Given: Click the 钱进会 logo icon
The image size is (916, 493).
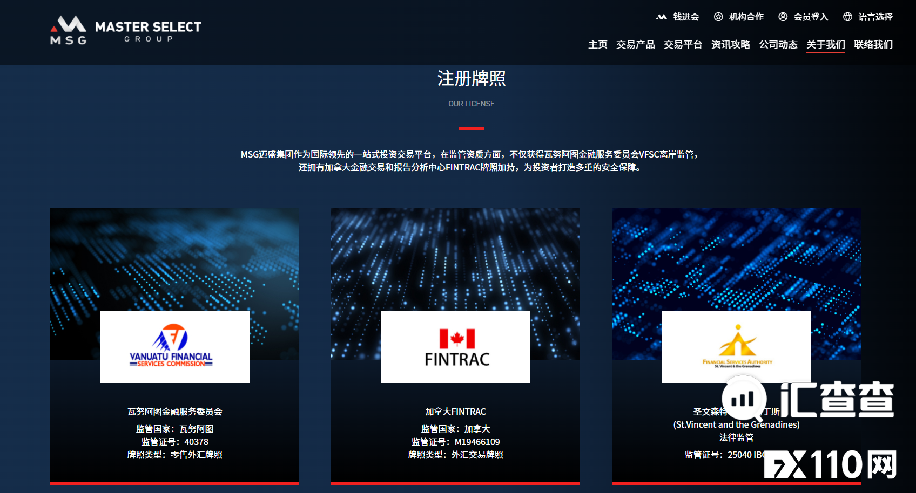Looking at the screenshot, I should click(661, 17).
